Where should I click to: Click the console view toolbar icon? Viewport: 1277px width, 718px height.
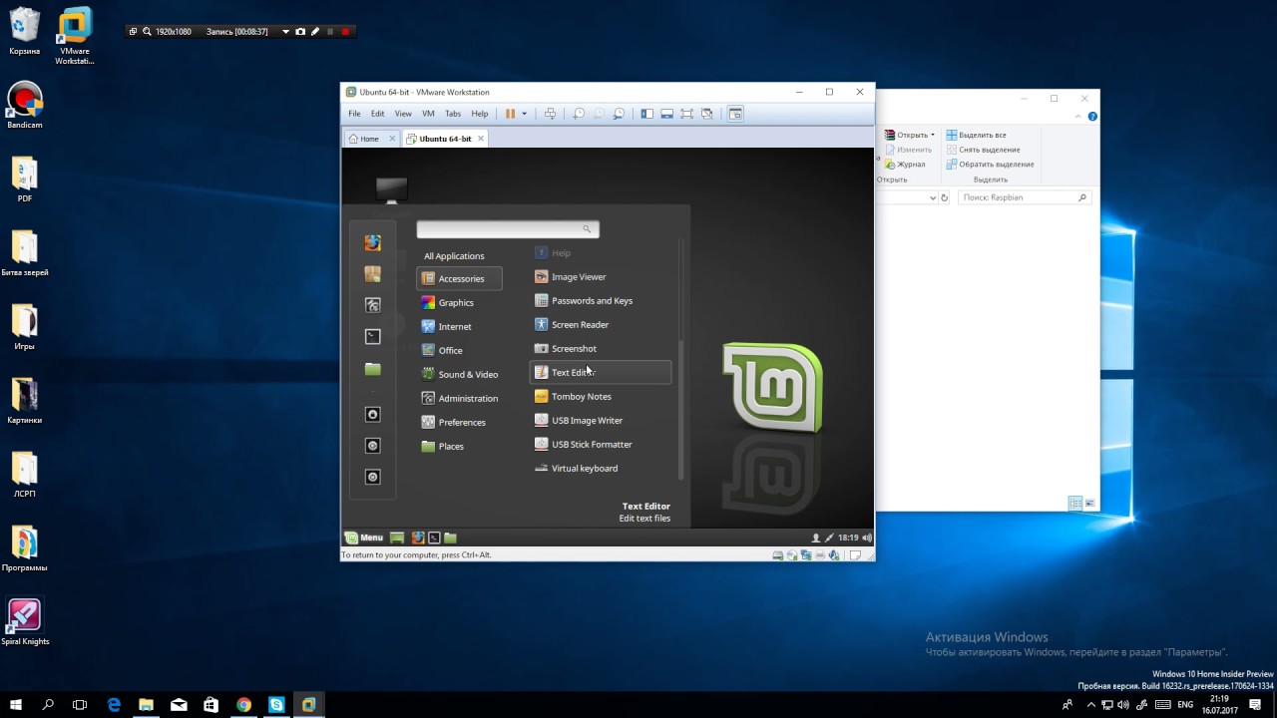735,114
